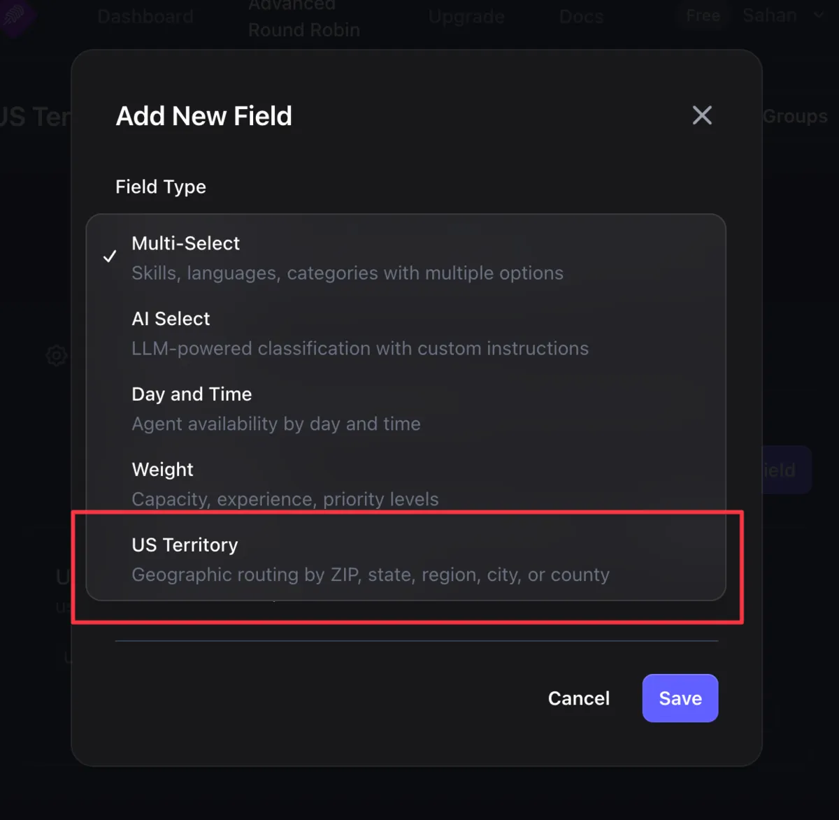Navigate to the Dashboard
The height and width of the screenshot is (820, 839).
(x=145, y=15)
